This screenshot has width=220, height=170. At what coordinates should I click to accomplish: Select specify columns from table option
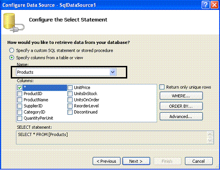(12, 58)
